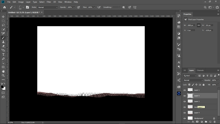Open tool preset picker dropdown arrow

pyautogui.click(x=14, y=7)
